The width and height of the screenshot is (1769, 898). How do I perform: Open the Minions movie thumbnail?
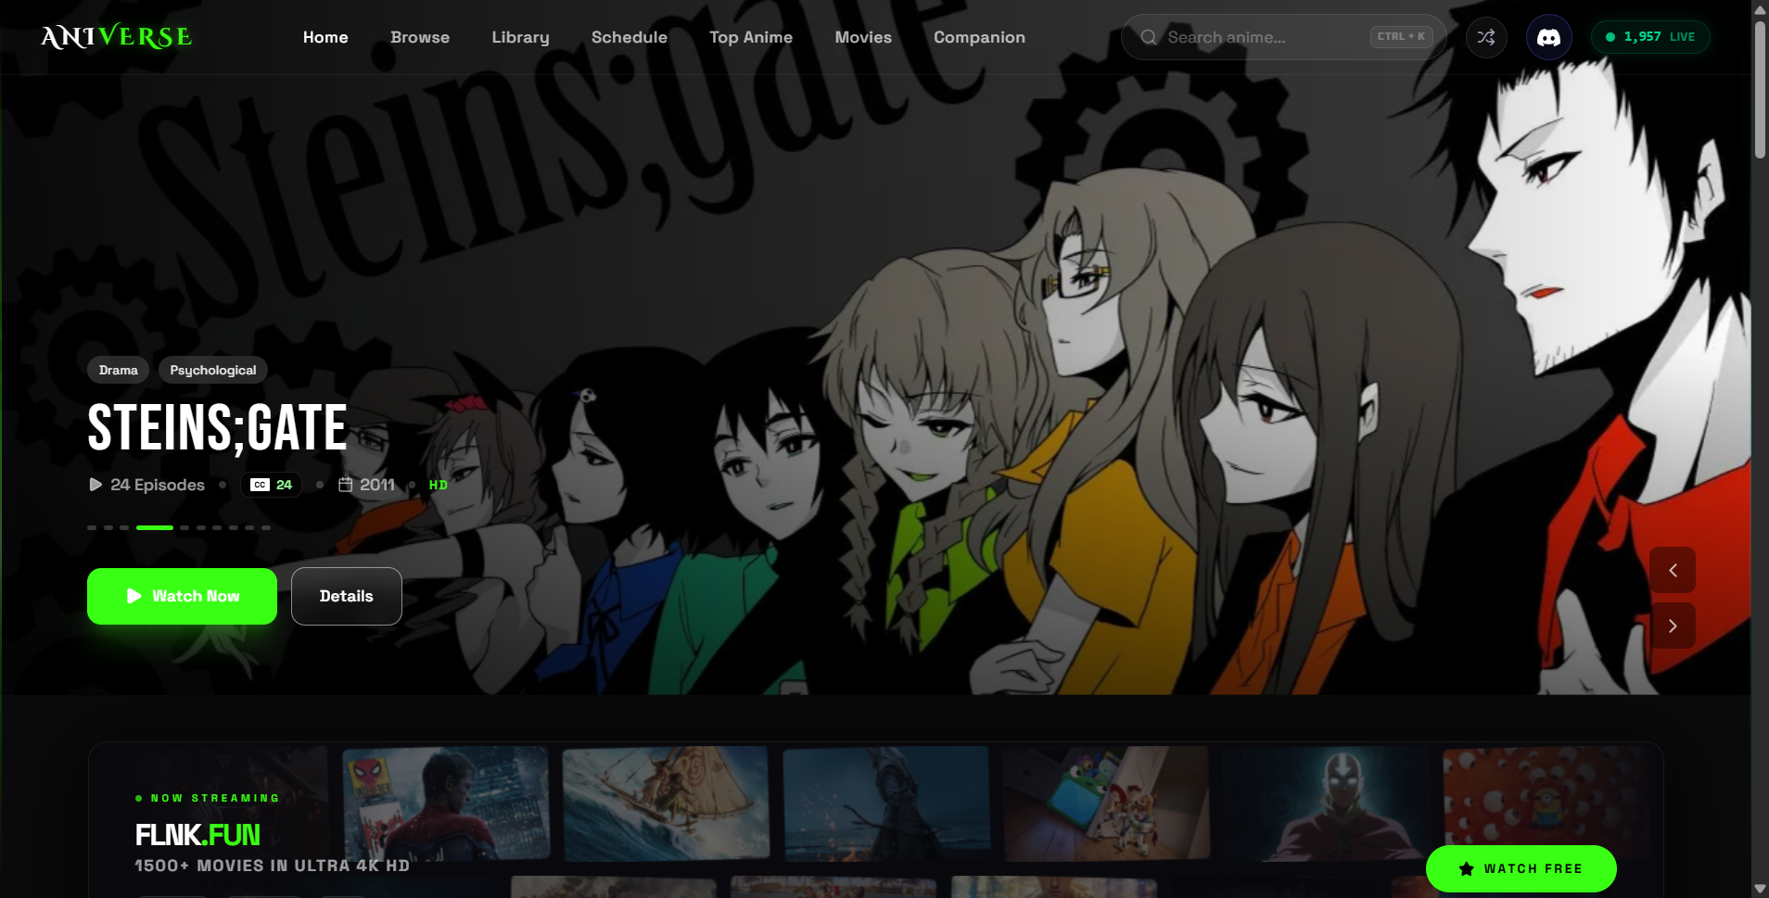pos(1546,797)
